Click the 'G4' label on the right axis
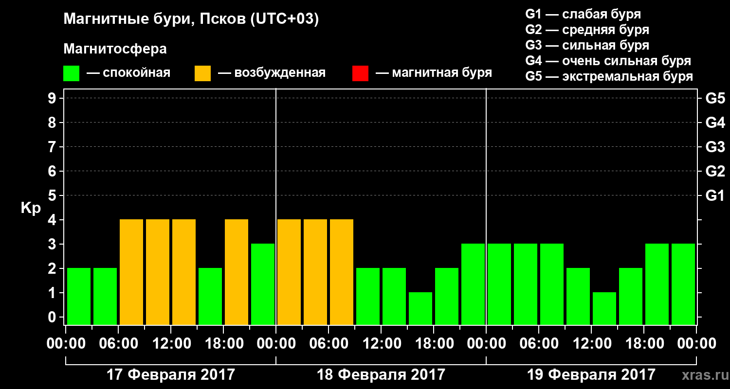This screenshot has width=730, height=389. (715, 123)
